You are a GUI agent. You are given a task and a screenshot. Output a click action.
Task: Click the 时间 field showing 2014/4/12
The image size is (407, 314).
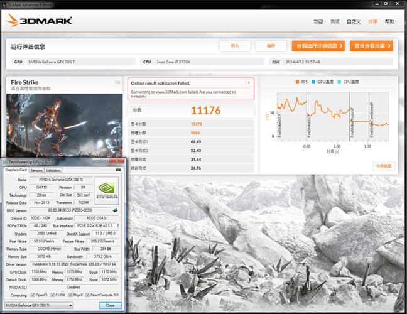click(338, 62)
